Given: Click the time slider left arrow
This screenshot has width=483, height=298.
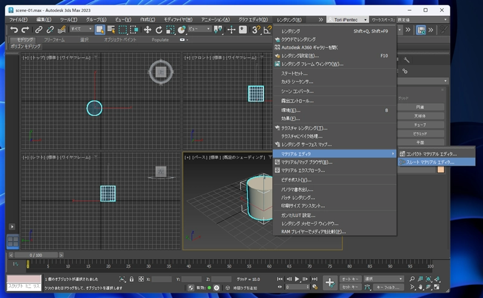Looking at the screenshot, I should pyautogui.click(x=11, y=255).
